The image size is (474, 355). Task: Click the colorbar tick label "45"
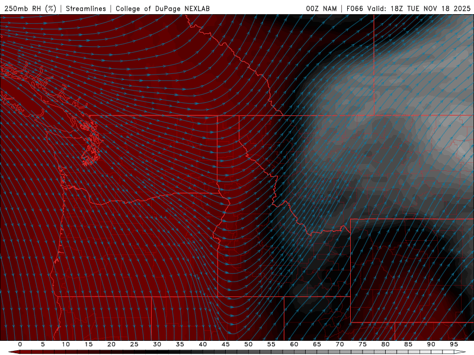pos(226,344)
